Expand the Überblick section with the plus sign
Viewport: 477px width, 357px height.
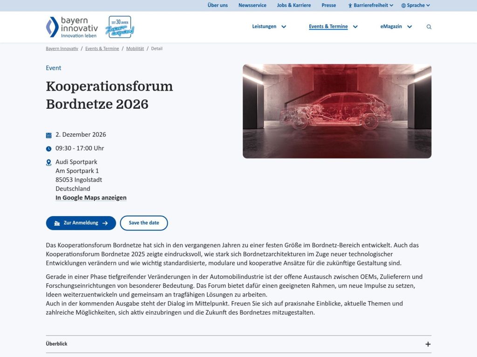tap(428, 344)
